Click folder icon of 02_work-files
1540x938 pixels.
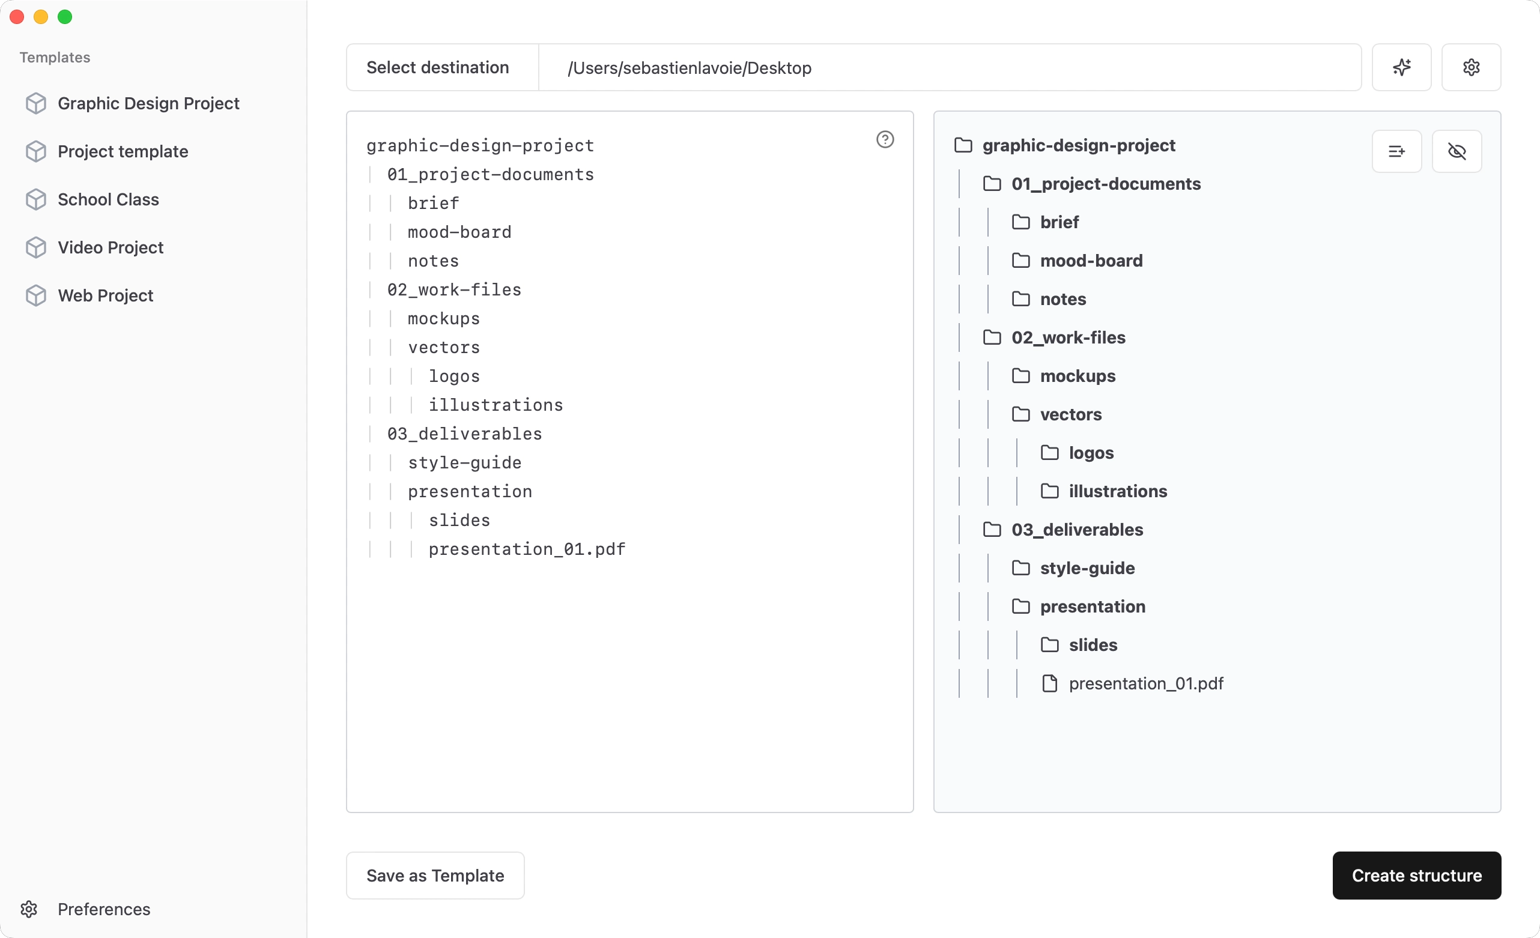coord(991,337)
